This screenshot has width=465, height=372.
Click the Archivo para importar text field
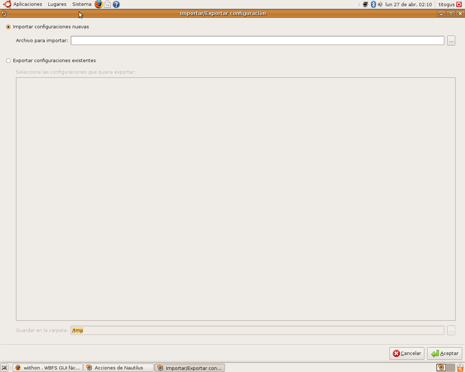[x=258, y=41]
